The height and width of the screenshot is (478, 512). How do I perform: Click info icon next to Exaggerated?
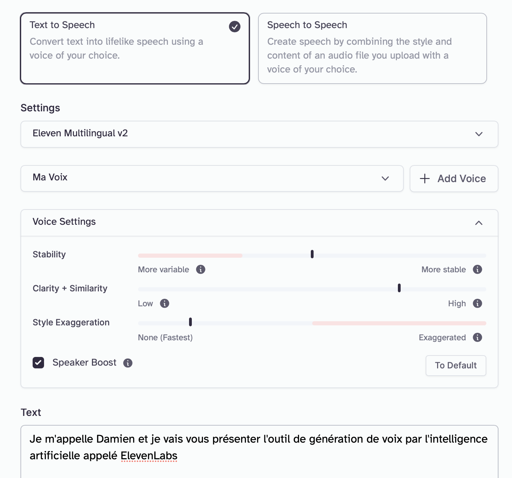pyautogui.click(x=477, y=338)
